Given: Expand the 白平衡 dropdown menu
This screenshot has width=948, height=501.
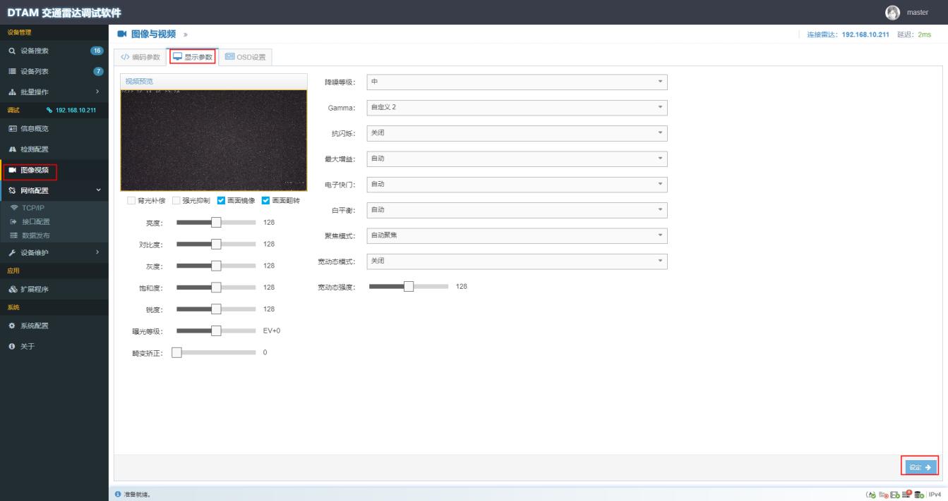Looking at the screenshot, I should tap(515, 210).
